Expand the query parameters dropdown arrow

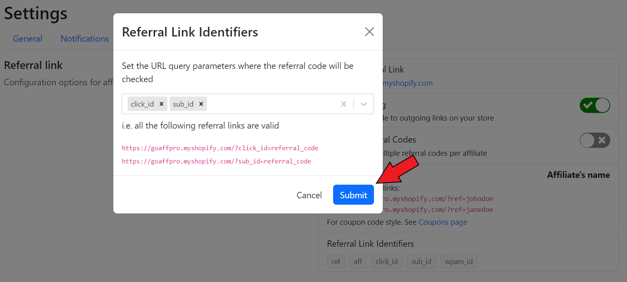tap(364, 104)
